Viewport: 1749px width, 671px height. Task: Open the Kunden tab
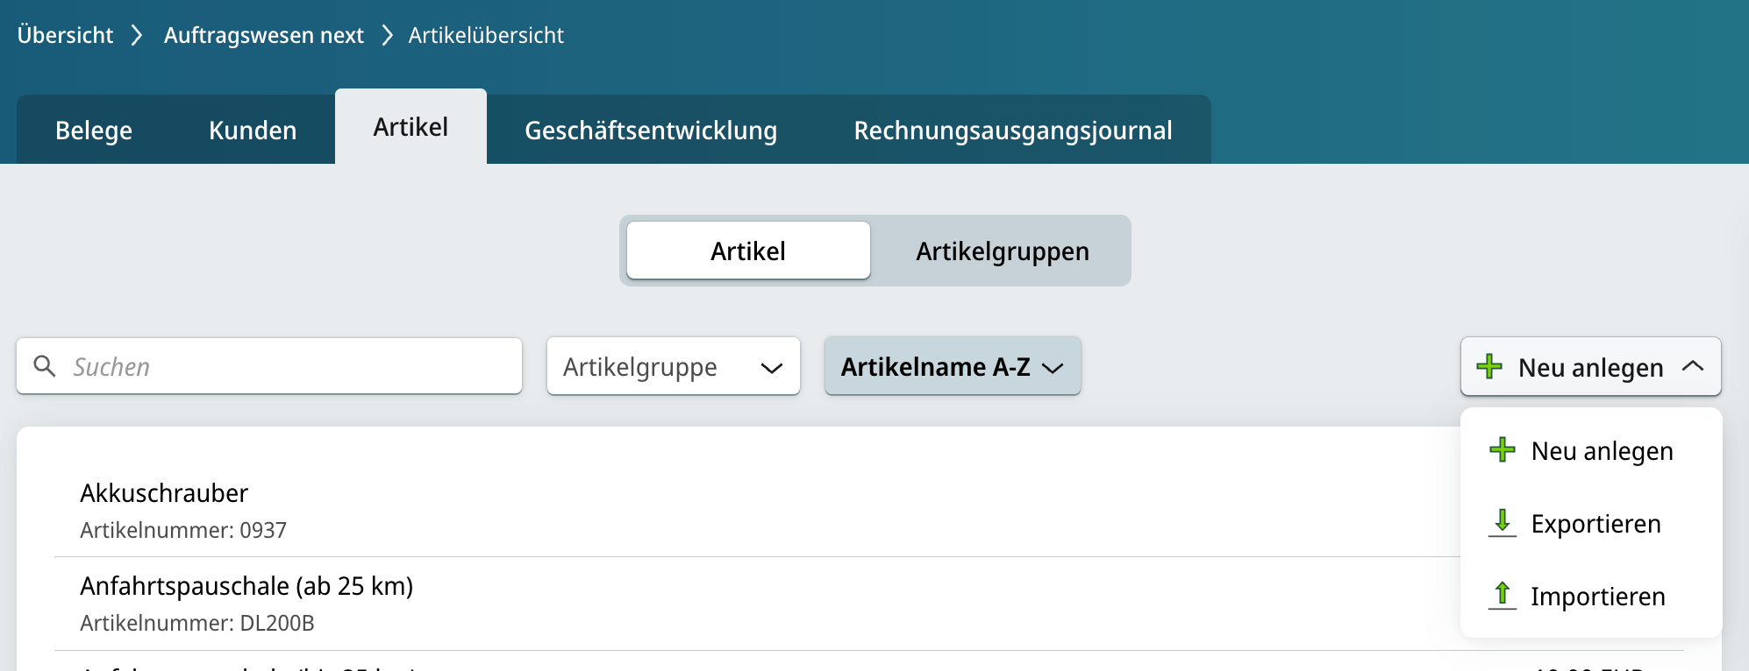(253, 131)
